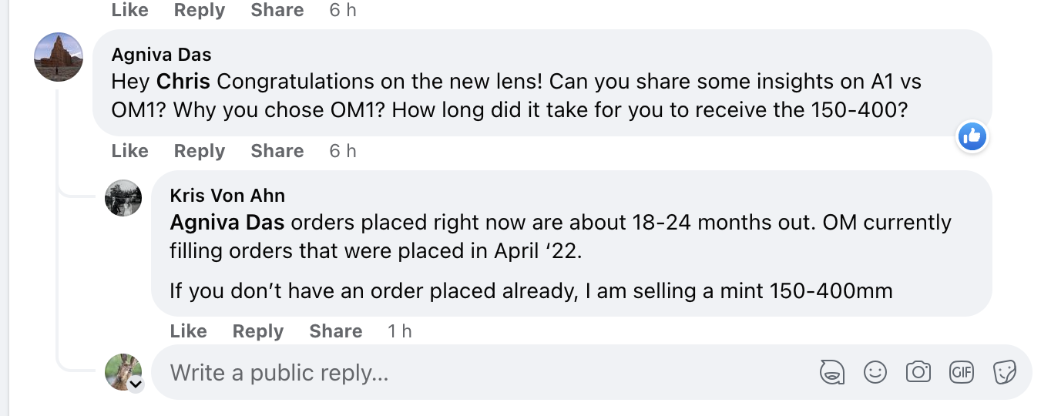Screen dimensions: 1051x416
Task: Share Agniva Das's comment
Action: coord(277,151)
